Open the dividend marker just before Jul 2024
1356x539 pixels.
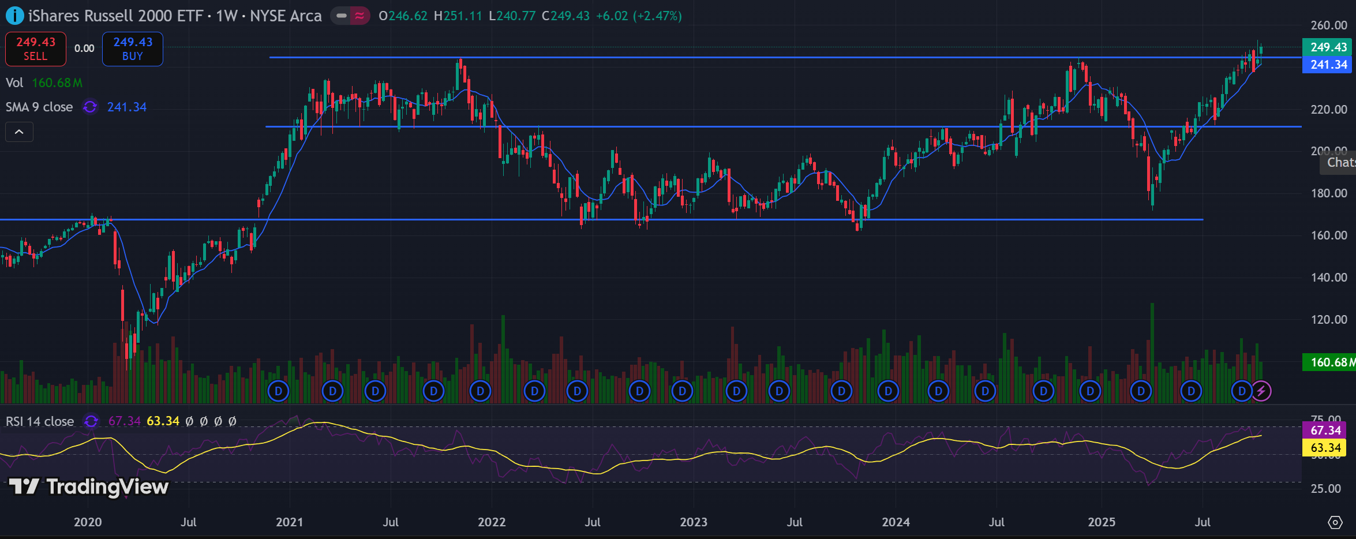(x=986, y=391)
